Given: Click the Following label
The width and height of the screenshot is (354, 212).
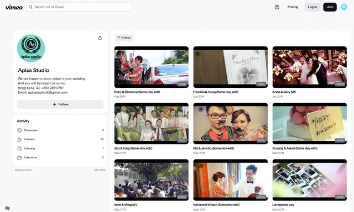Looking at the screenshot, I should [x=29, y=149].
